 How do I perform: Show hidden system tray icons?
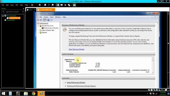point(147,94)
